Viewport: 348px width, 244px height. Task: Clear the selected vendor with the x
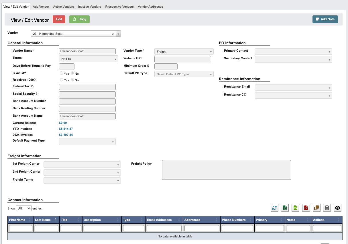point(113,34)
